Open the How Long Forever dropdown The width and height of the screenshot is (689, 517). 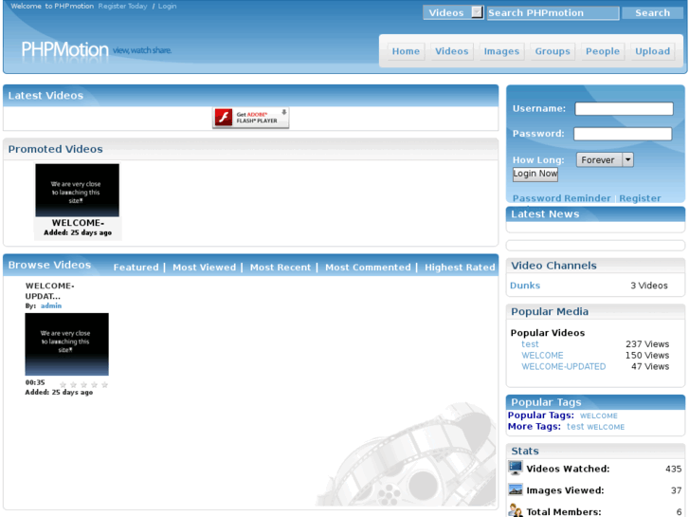coord(605,159)
